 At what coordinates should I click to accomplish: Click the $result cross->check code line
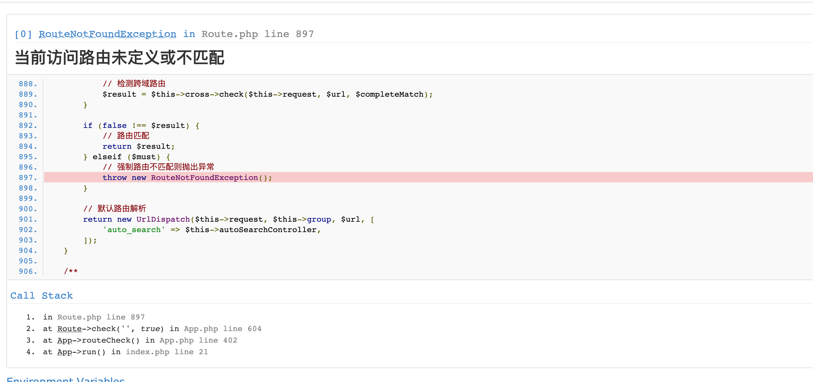pos(268,94)
